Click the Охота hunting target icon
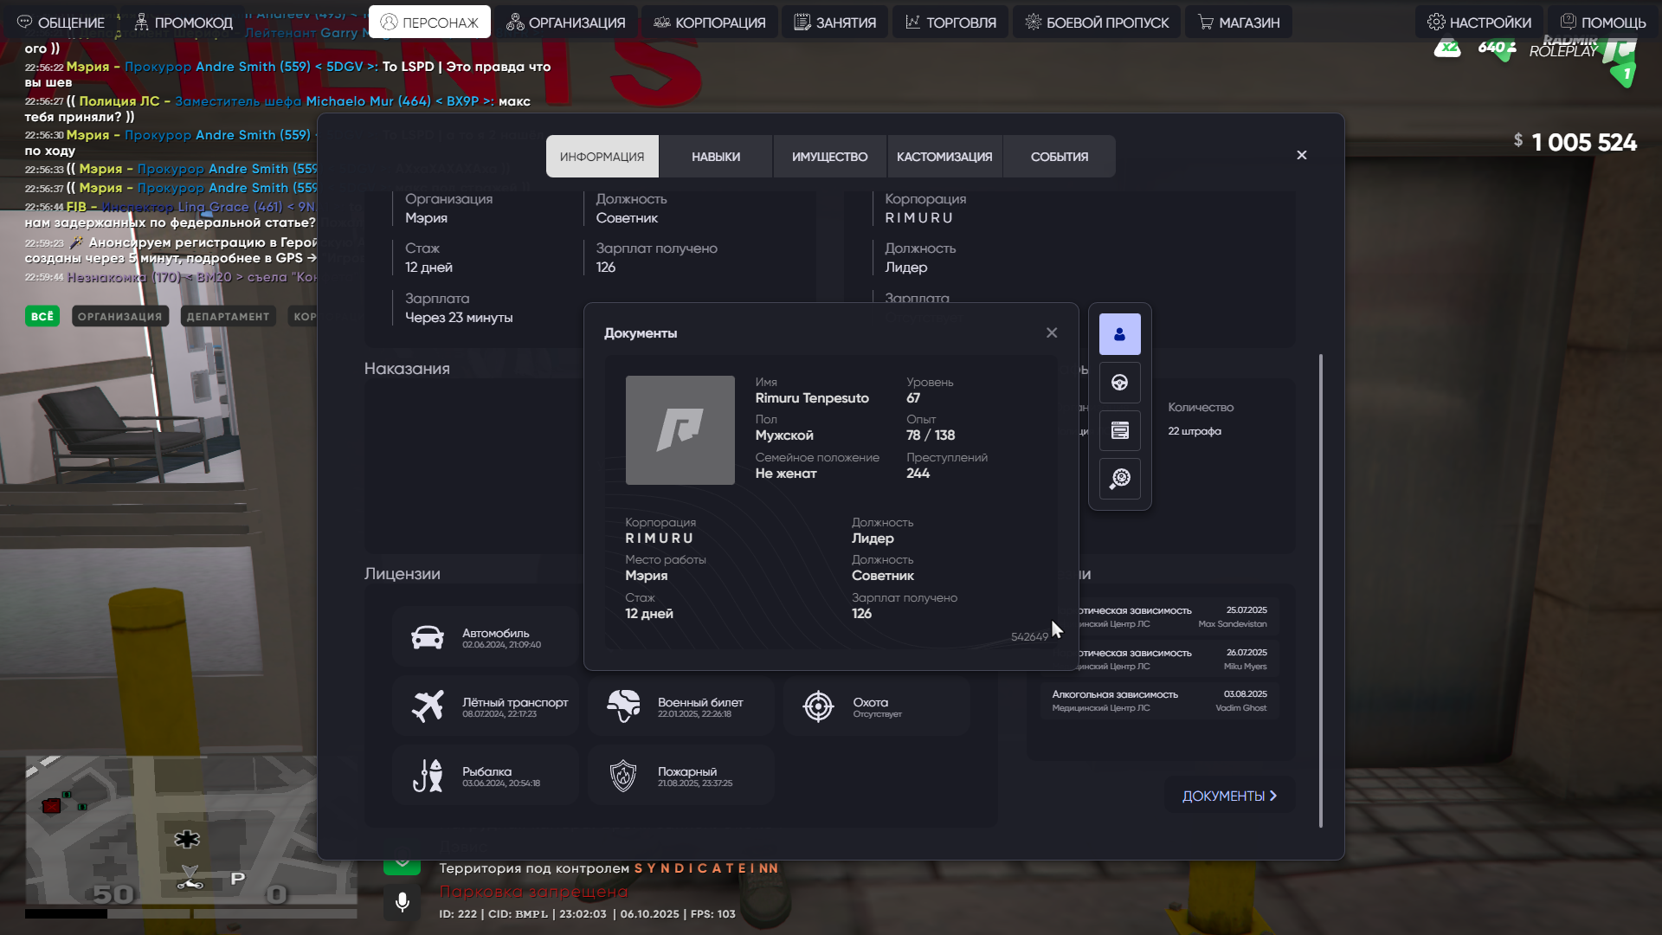This screenshot has width=1662, height=935. click(818, 706)
